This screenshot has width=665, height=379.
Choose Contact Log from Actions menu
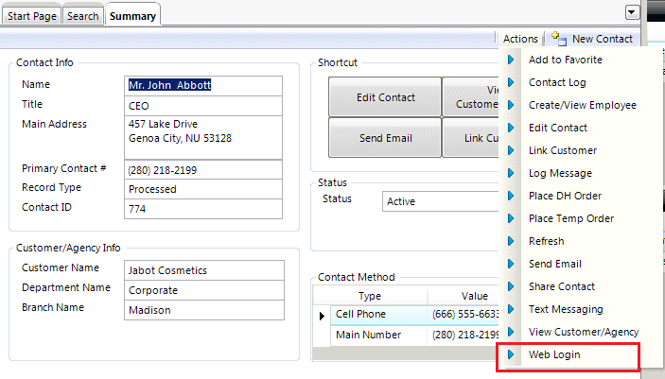point(557,82)
